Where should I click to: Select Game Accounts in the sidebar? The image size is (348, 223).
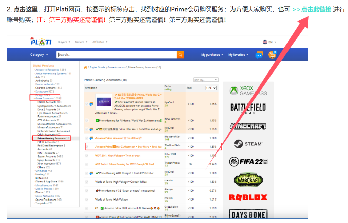point(45,98)
